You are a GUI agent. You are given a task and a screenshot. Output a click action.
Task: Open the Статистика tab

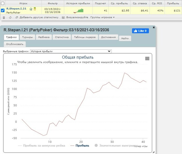(x=62, y=37)
